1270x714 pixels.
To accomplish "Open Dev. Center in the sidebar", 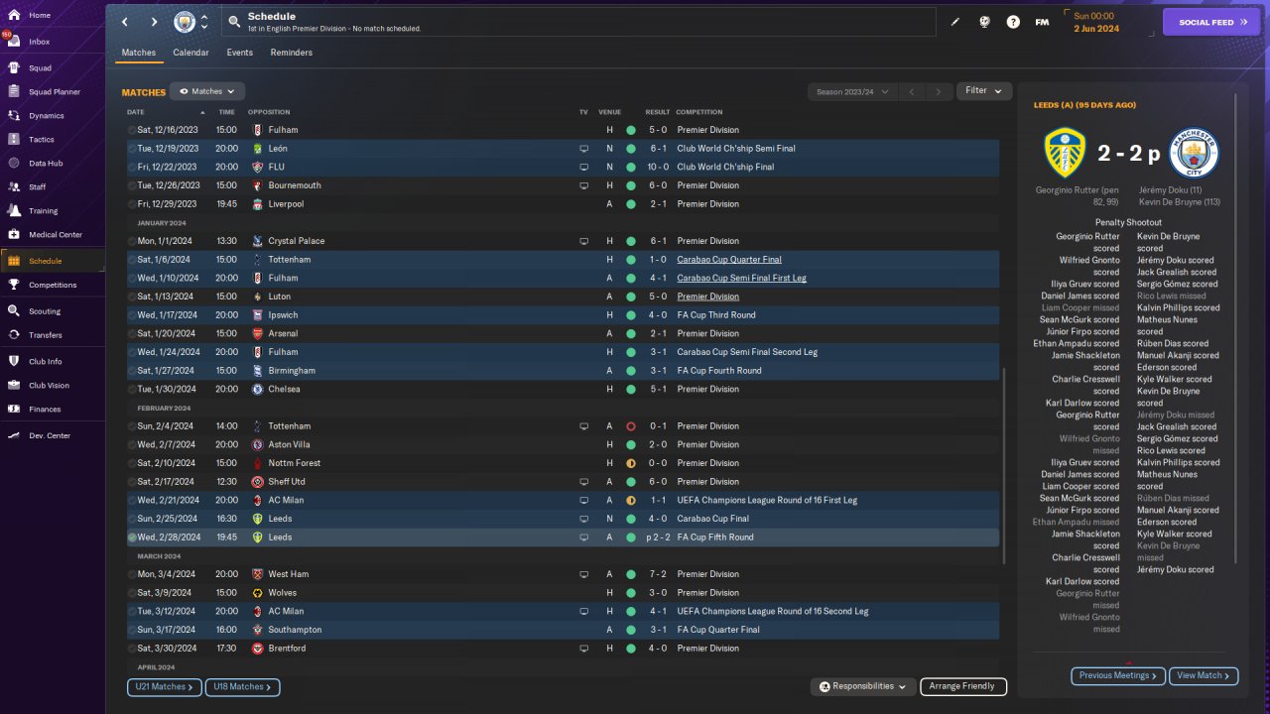I will pos(50,436).
